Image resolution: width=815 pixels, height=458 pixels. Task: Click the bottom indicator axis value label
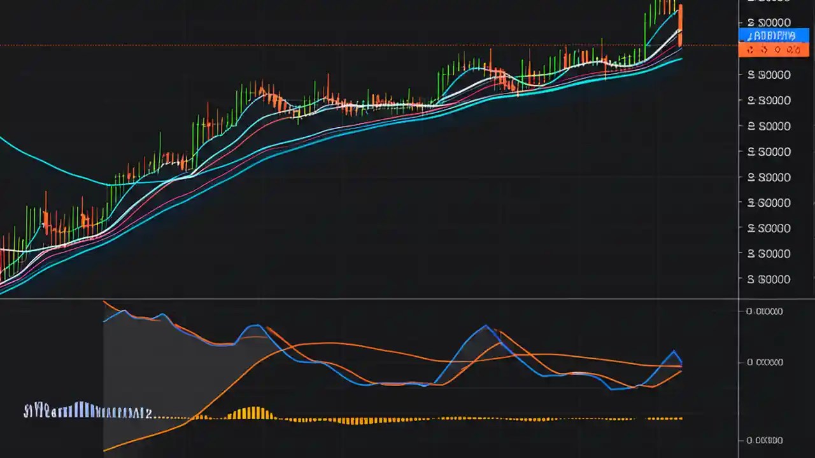[764, 440]
